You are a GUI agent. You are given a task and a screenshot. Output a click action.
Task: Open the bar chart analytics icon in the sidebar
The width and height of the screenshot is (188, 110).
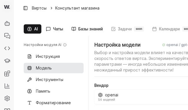click(7, 86)
